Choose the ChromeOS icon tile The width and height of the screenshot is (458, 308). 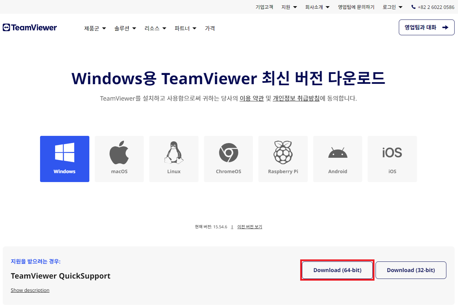[x=228, y=159]
